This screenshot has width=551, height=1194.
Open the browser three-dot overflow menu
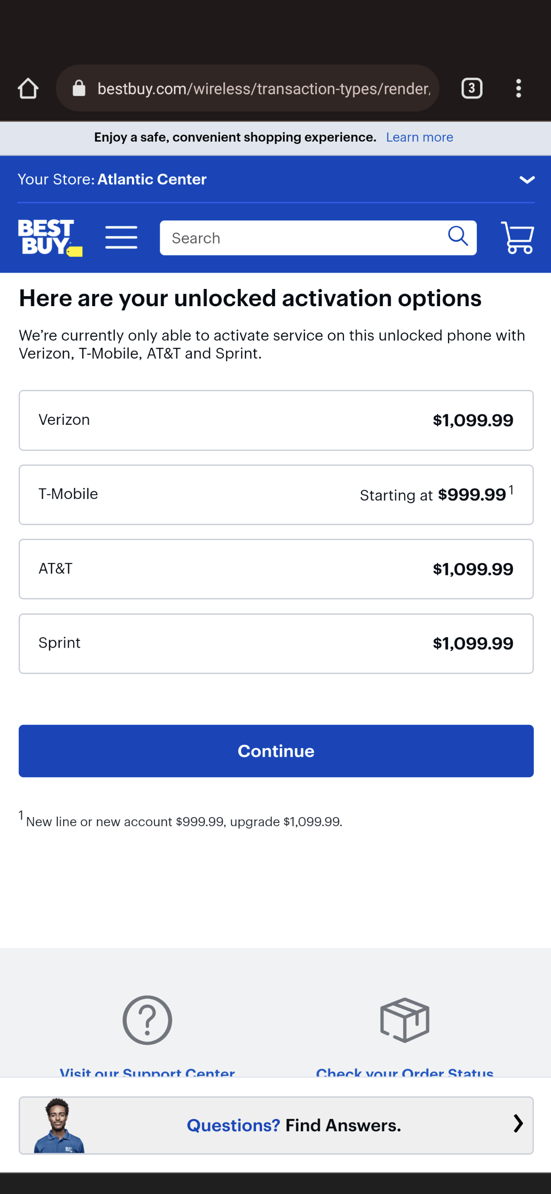(518, 88)
